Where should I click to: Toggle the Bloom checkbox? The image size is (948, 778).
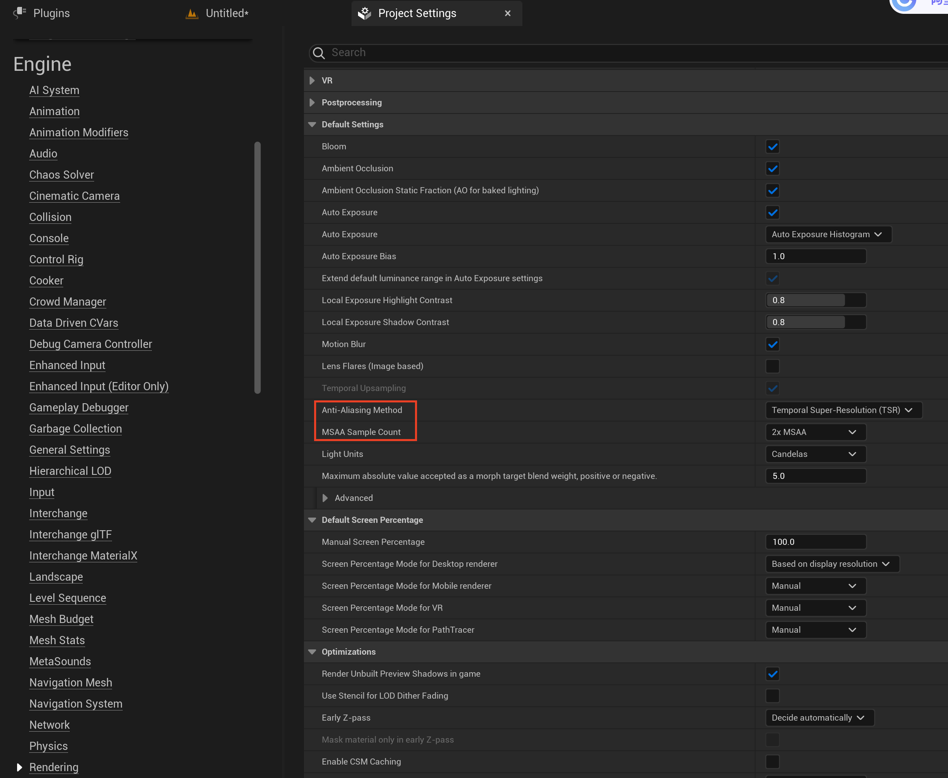point(772,146)
